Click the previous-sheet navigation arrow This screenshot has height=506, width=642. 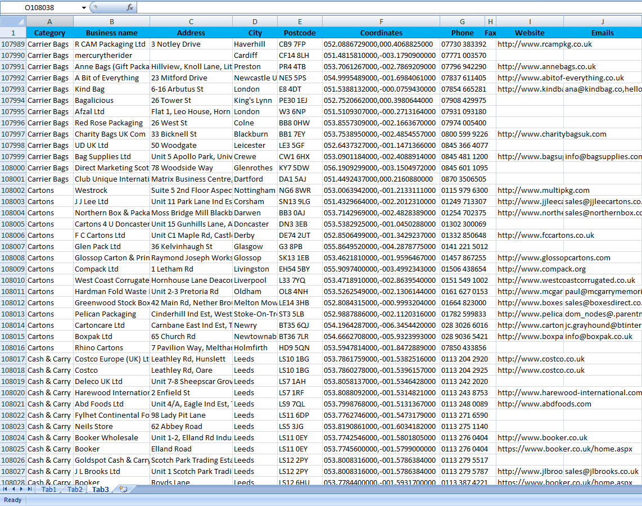[x=14, y=490]
